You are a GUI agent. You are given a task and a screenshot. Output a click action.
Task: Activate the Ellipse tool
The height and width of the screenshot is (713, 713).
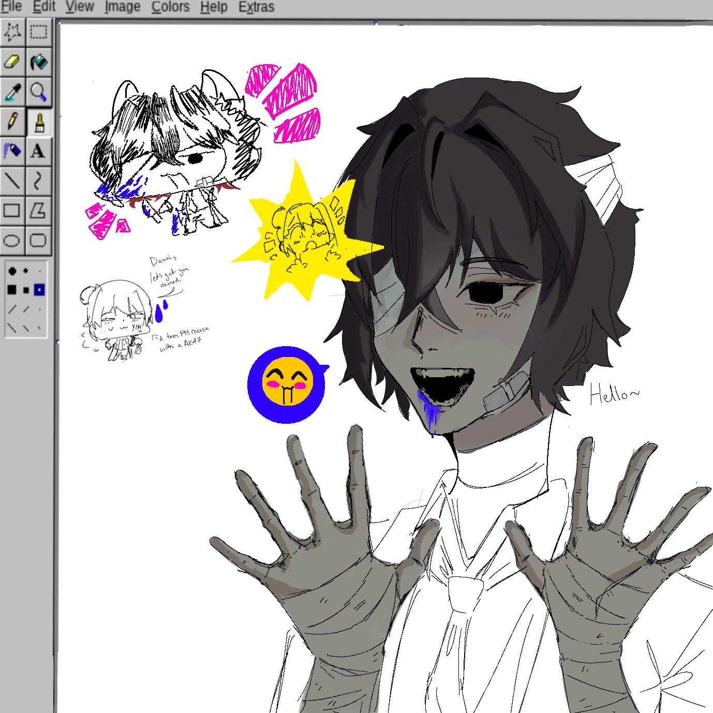[x=13, y=240]
